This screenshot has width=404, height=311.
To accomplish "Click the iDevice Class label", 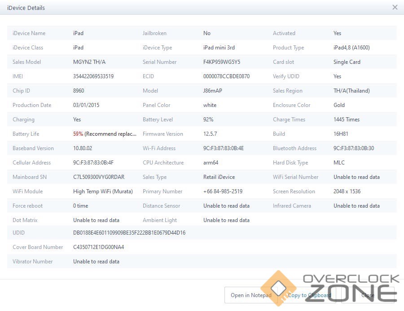I will [x=28, y=48].
